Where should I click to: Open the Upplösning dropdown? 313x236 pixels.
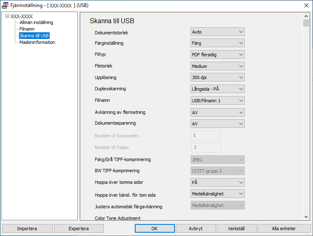(x=217, y=77)
